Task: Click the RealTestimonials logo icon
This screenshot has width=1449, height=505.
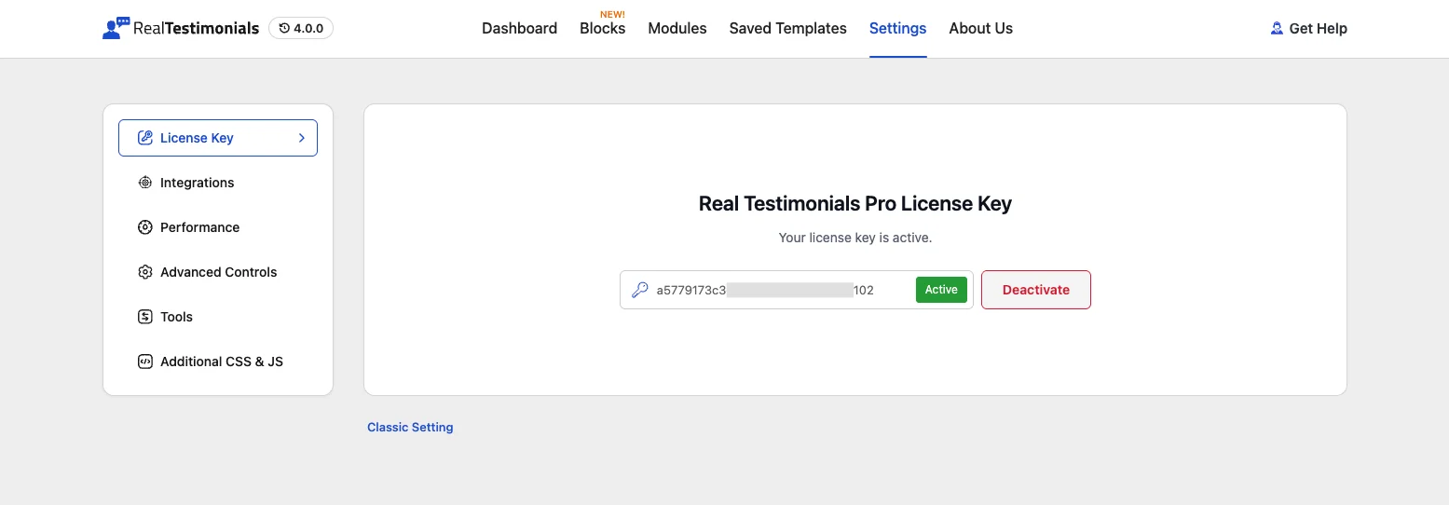Action: [x=116, y=28]
